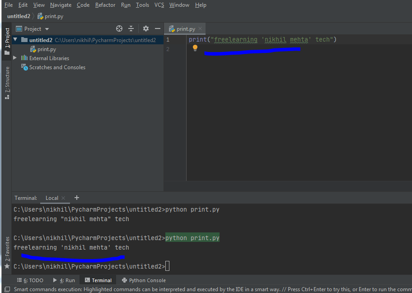The height and width of the screenshot is (293, 412).
Task: Toggle the 2: Favorites side tool window tab
Action: coord(7,252)
